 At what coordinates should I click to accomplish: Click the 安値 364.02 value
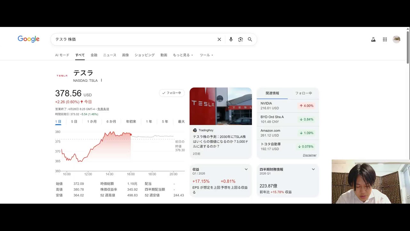(78, 195)
